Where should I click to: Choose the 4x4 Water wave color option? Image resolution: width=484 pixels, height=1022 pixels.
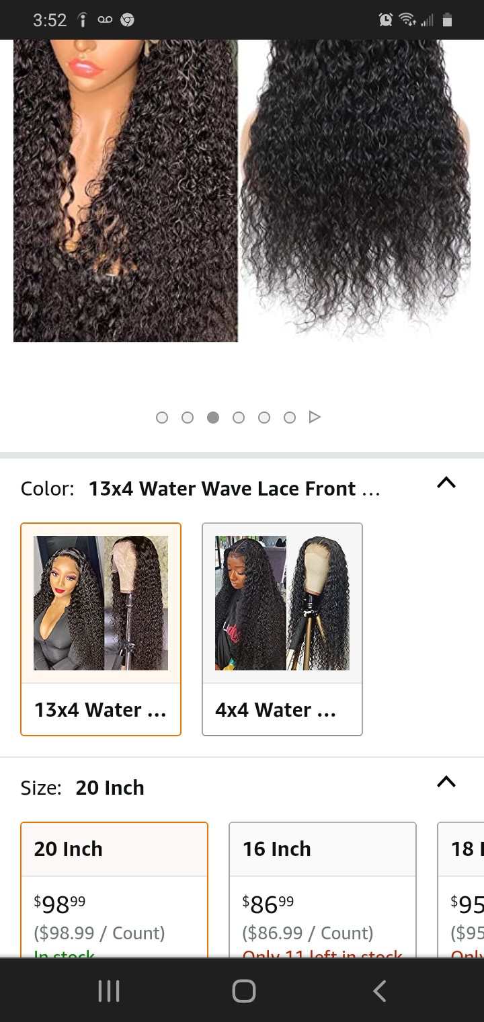(x=282, y=629)
